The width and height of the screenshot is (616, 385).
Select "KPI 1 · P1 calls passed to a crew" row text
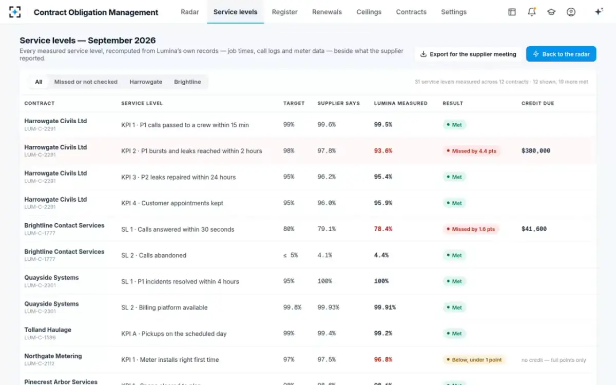coord(185,125)
